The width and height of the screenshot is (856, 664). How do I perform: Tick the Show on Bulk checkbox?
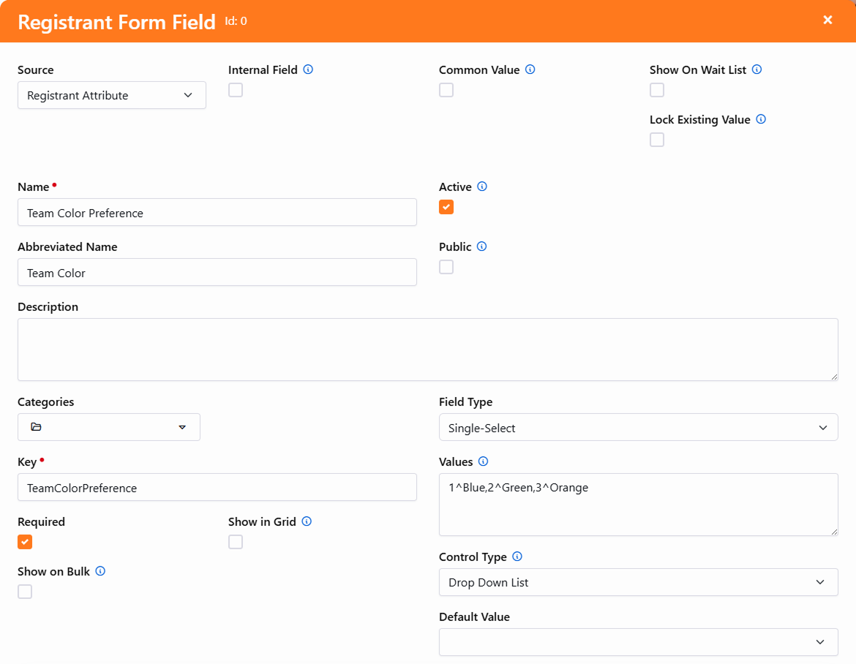pyautogui.click(x=25, y=592)
